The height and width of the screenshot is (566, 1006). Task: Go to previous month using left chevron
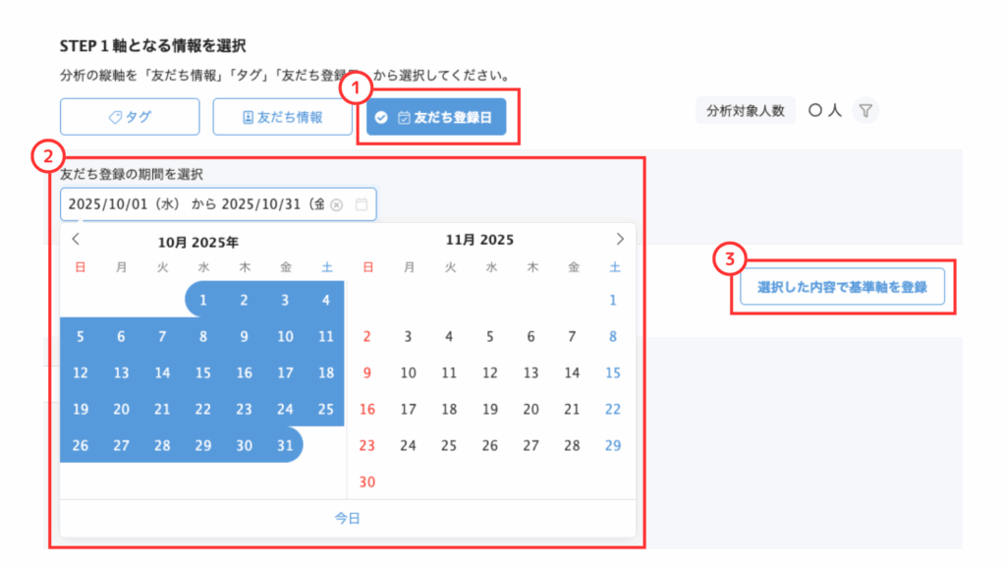coord(77,239)
